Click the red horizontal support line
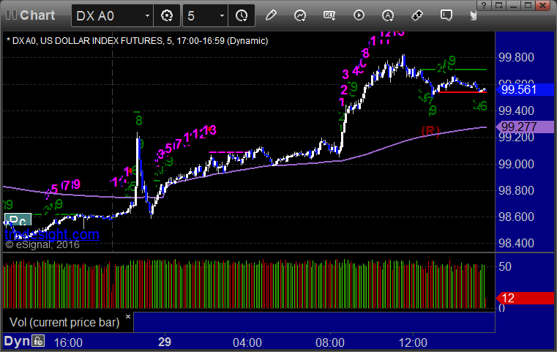Viewport: 557px width, 352px height. point(462,92)
